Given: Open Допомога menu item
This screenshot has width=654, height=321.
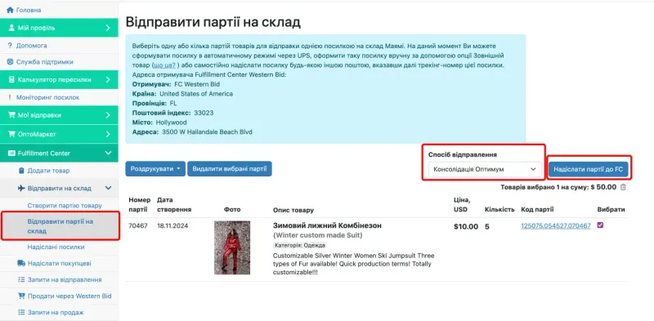Looking at the screenshot, I should point(31,46).
